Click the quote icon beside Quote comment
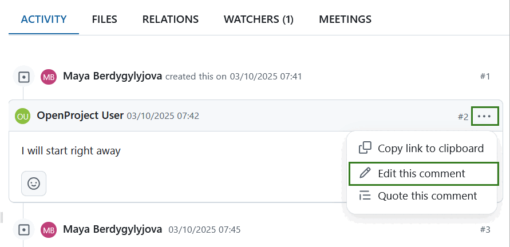Image resolution: width=510 pixels, height=247 pixels. coord(365,196)
